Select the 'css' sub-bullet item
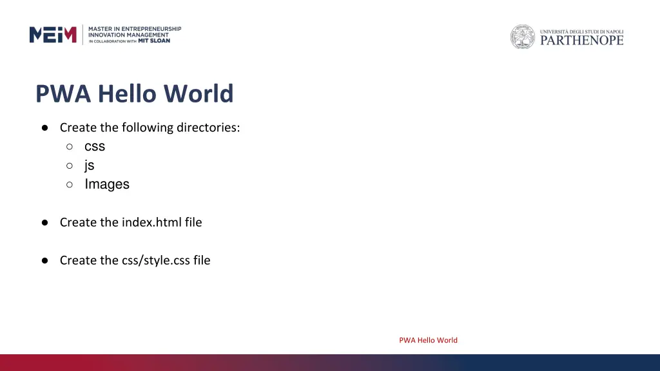 [95, 146]
